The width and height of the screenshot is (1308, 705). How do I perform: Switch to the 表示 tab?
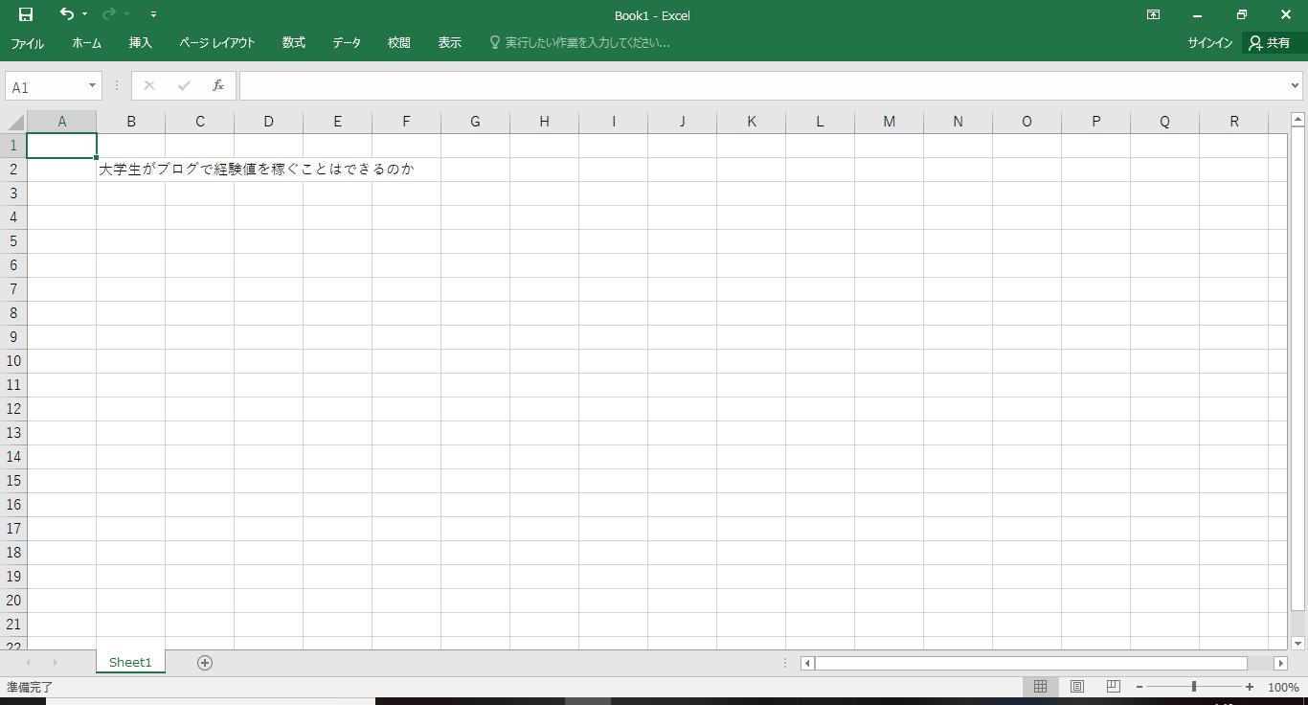pyautogui.click(x=450, y=43)
